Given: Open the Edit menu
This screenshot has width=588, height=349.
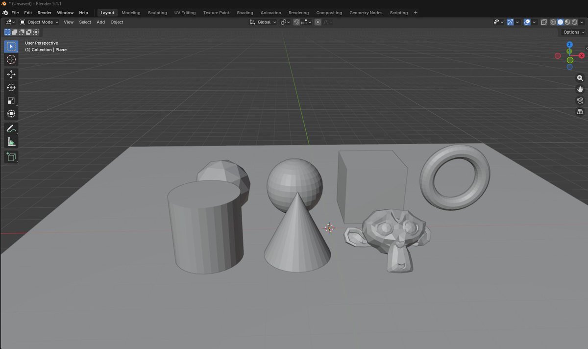Looking at the screenshot, I should [x=28, y=12].
